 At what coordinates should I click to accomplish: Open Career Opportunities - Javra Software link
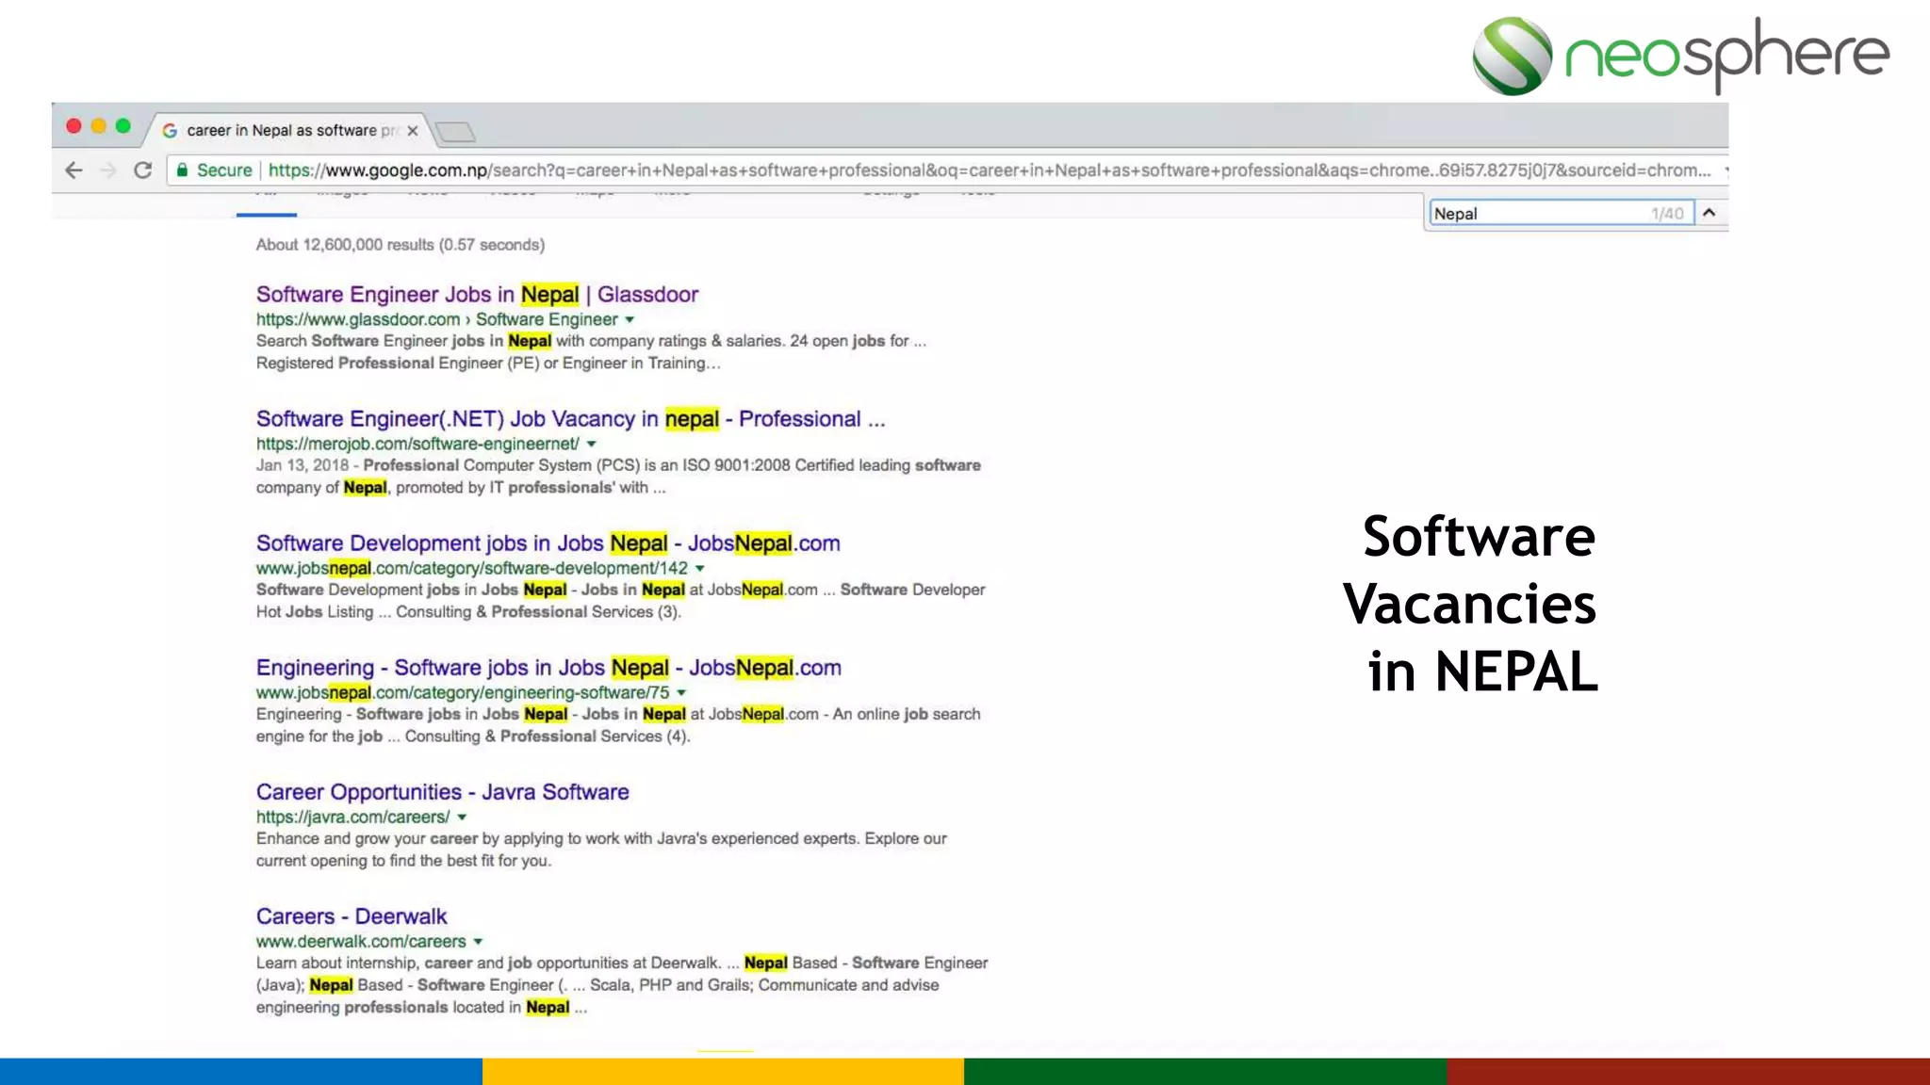[442, 792]
